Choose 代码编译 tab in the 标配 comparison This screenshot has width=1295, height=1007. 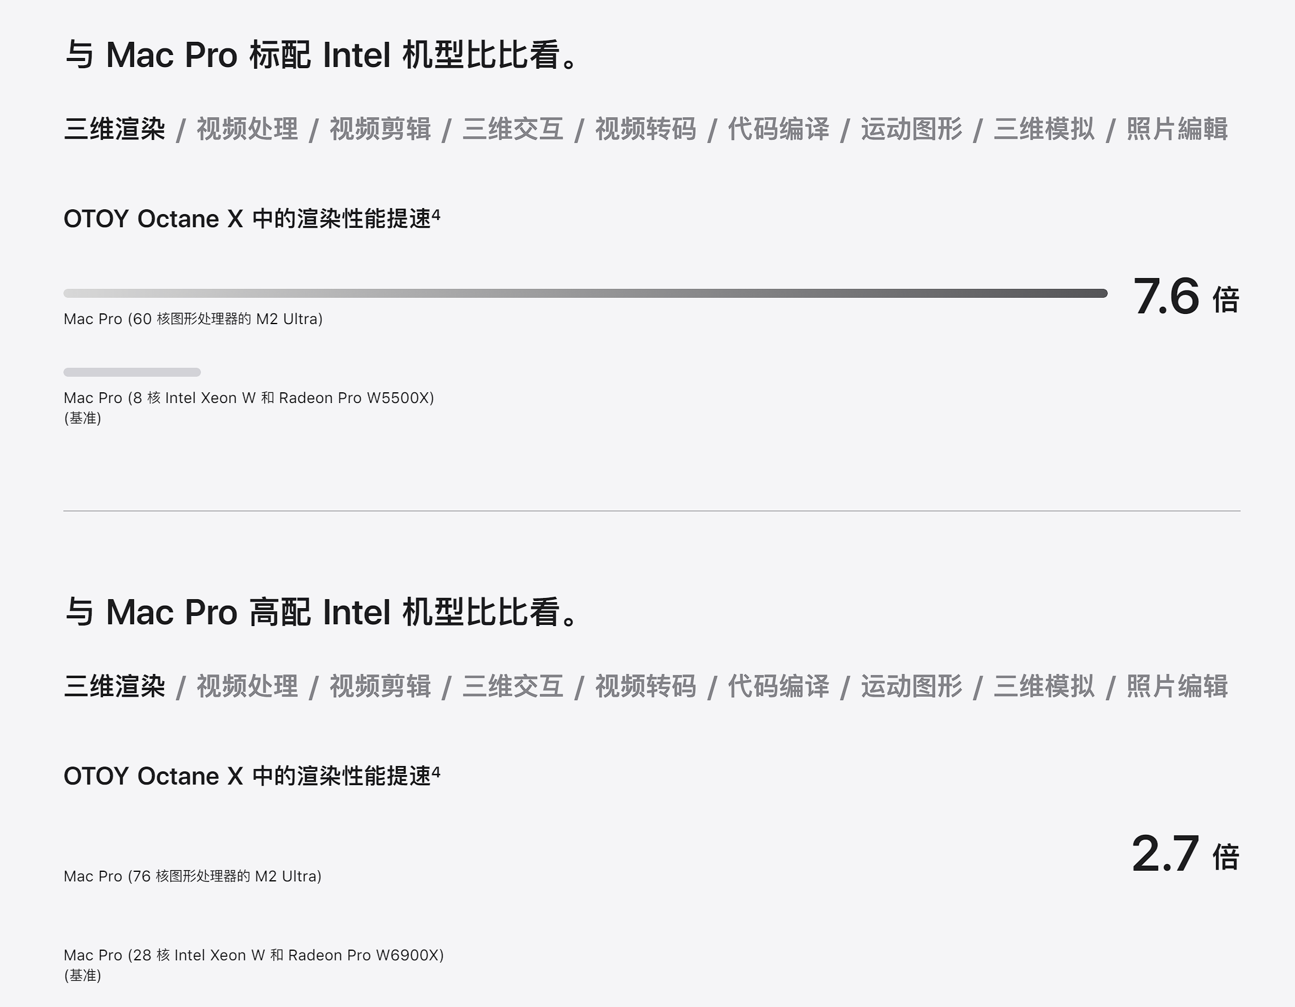(x=779, y=129)
